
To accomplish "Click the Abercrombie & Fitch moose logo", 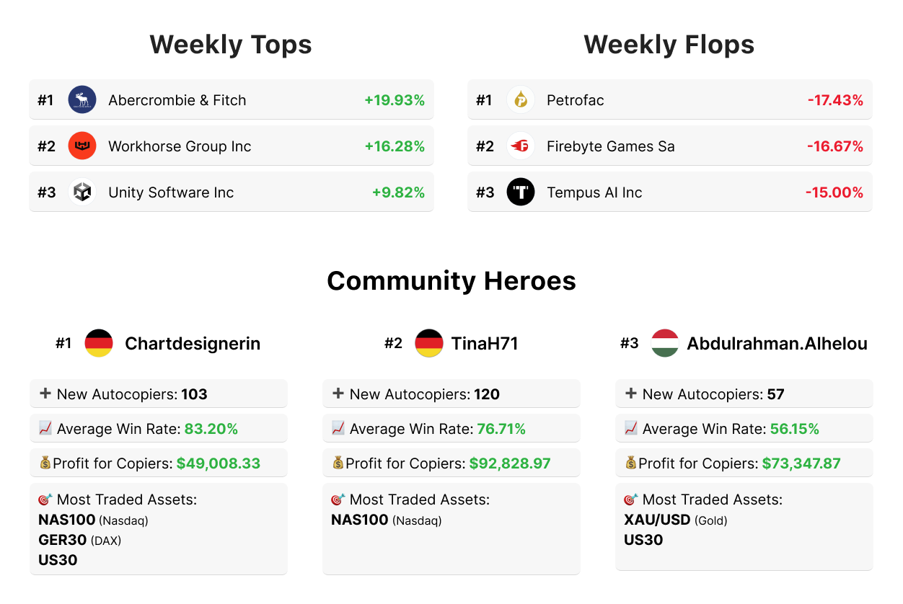I will click(82, 100).
